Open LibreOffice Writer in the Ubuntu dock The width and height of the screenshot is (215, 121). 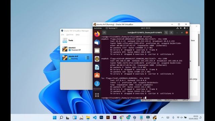coord(97,67)
